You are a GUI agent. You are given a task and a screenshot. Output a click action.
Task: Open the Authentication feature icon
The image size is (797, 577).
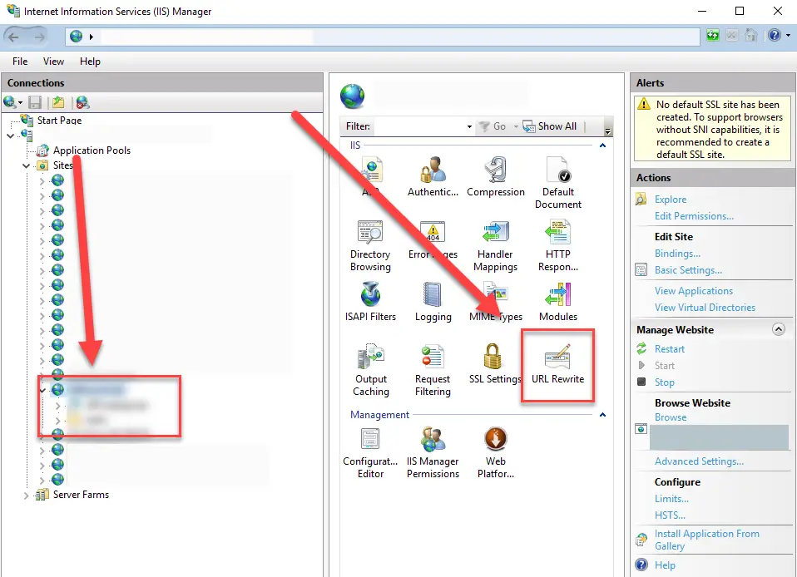click(x=433, y=176)
